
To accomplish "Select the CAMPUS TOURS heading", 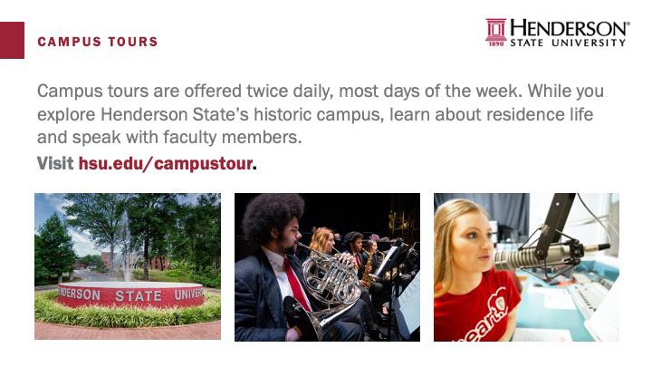I will [98, 42].
